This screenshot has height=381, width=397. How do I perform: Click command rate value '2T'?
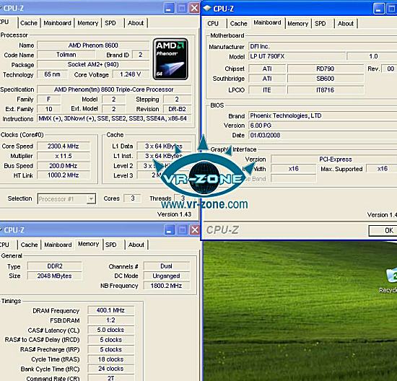pos(110,378)
